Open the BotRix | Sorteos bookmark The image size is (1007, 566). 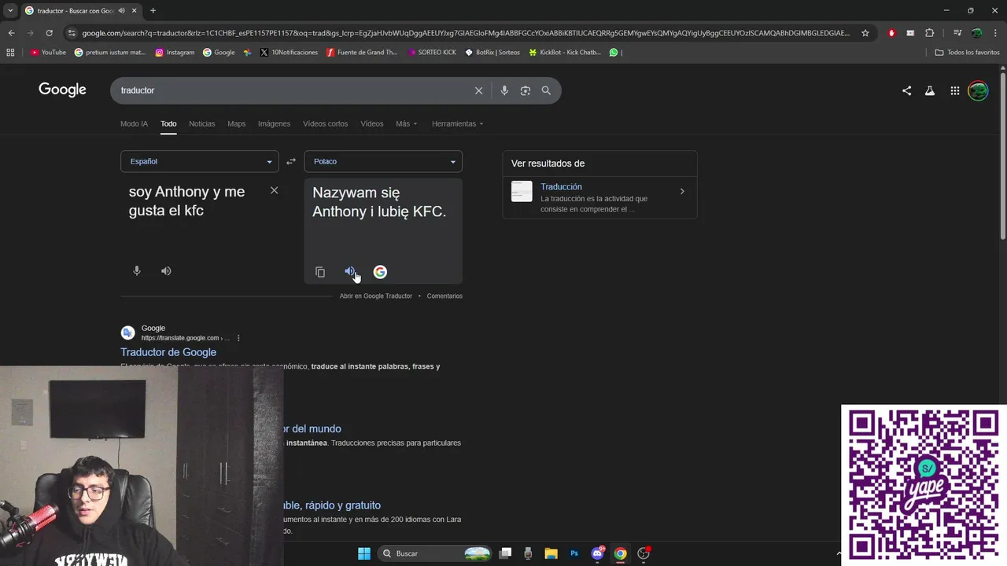click(x=492, y=52)
